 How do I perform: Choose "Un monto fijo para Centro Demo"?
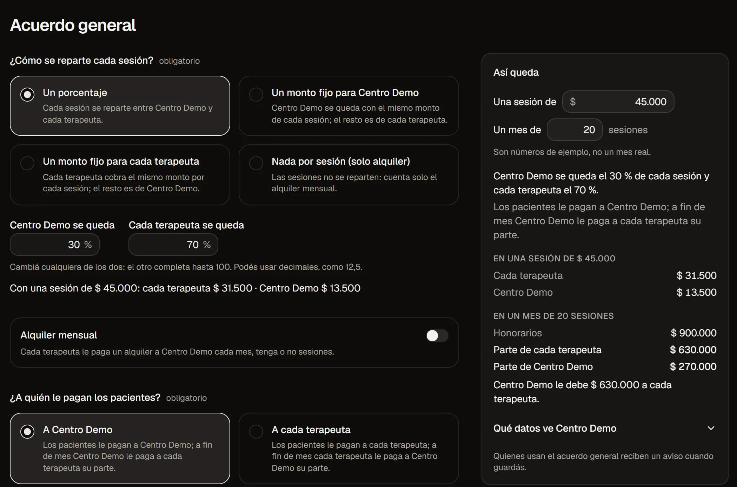click(x=348, y=106)
